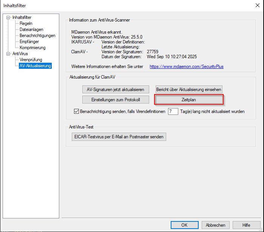Click the Version von MDaemon AntiVirus: 25.5.0 text
The width and height of the screenshot is (264, 232).
tap(107, 37)
